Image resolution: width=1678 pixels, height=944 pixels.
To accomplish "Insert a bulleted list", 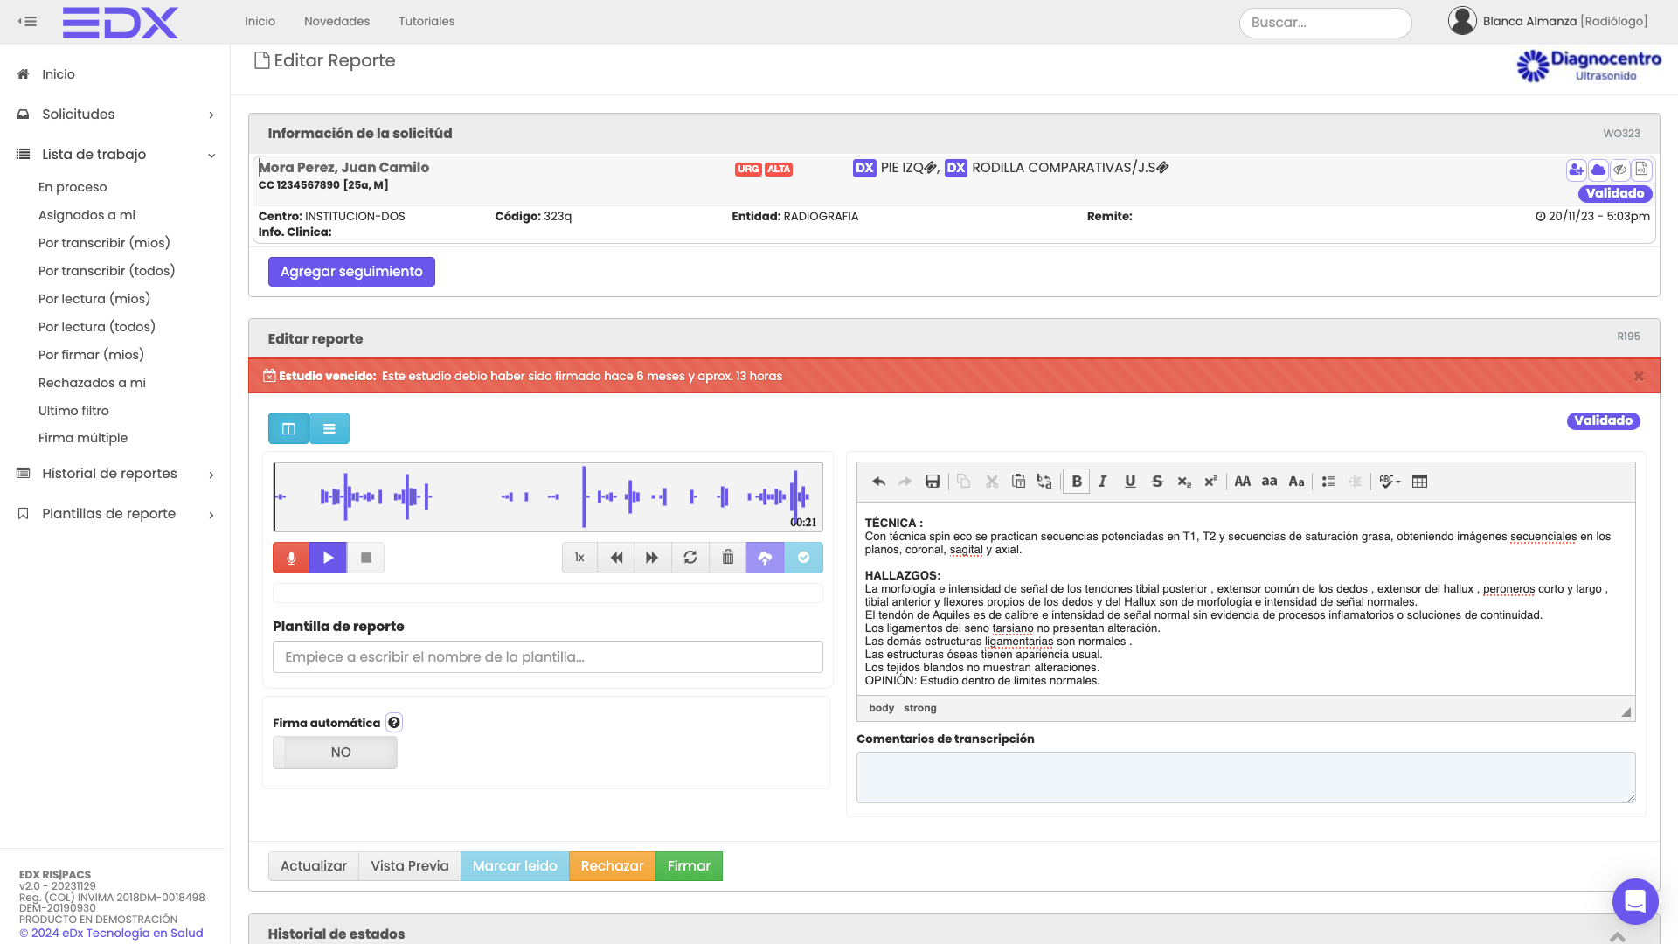I will coord(1328,482).
